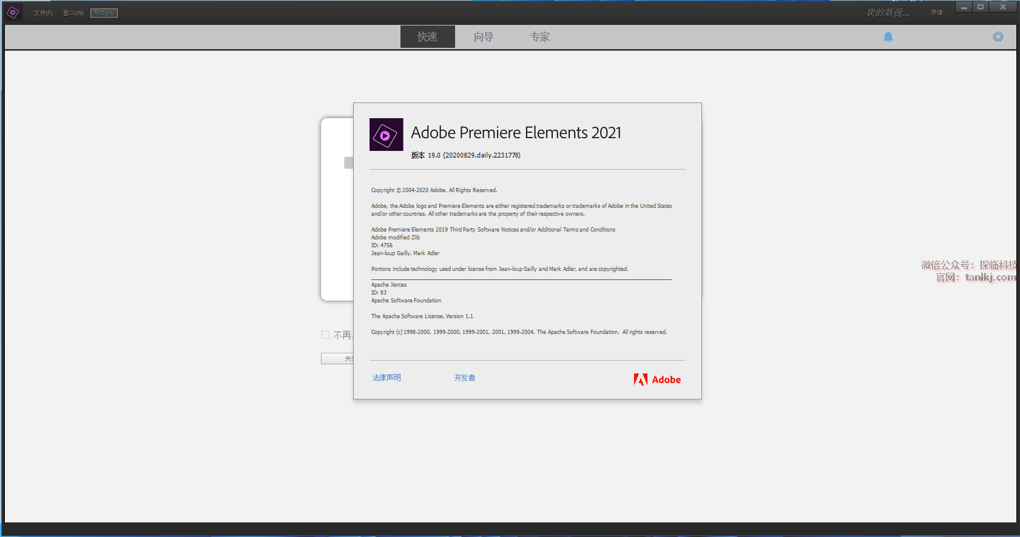This screenshot has width=1020, height=537.
Task: Click the Premiere Elements logo in title bar
Action: (13, 12)
